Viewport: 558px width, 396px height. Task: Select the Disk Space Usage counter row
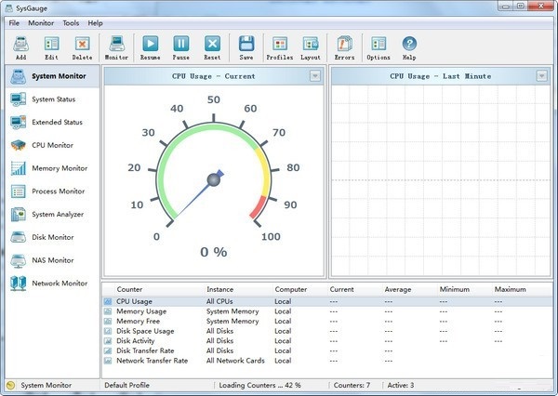[x=144, y=331]
